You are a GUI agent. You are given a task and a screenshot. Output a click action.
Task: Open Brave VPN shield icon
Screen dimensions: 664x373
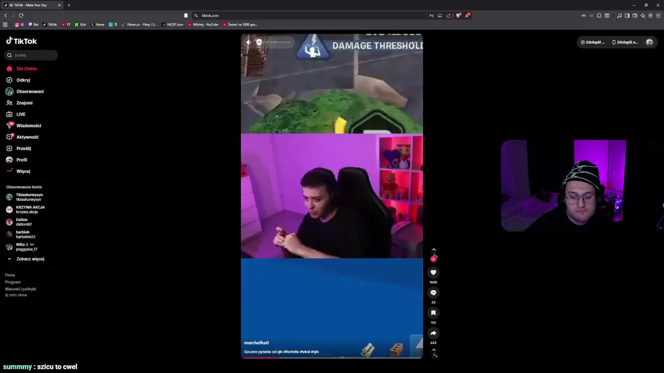[x=650, y=16]
